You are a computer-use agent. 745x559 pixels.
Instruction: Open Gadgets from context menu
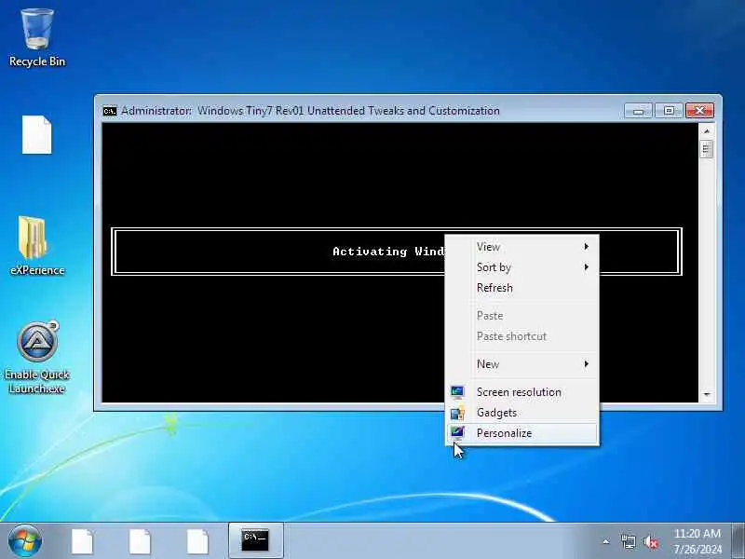click(521, 413)
